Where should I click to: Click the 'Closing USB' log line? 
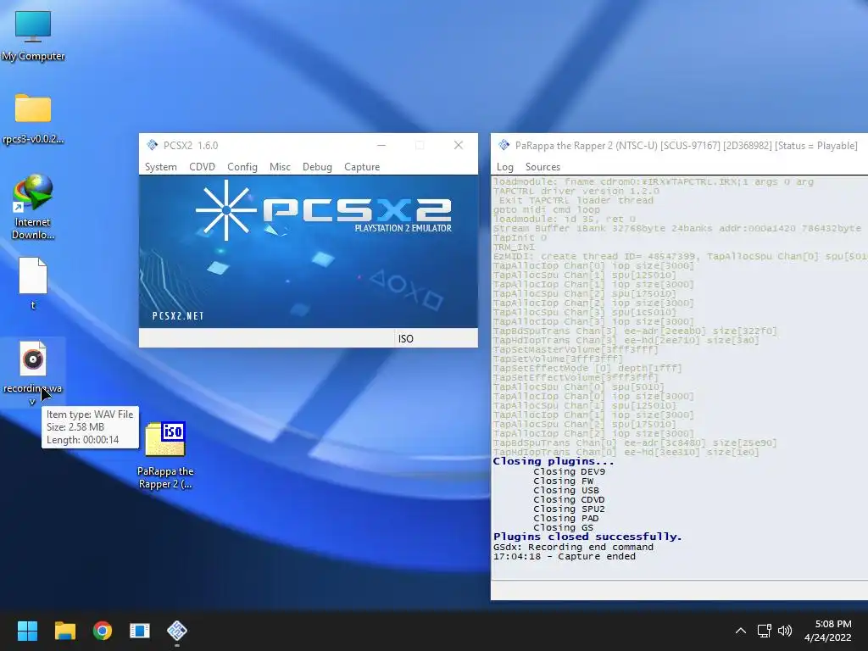(x=565, y=490)
